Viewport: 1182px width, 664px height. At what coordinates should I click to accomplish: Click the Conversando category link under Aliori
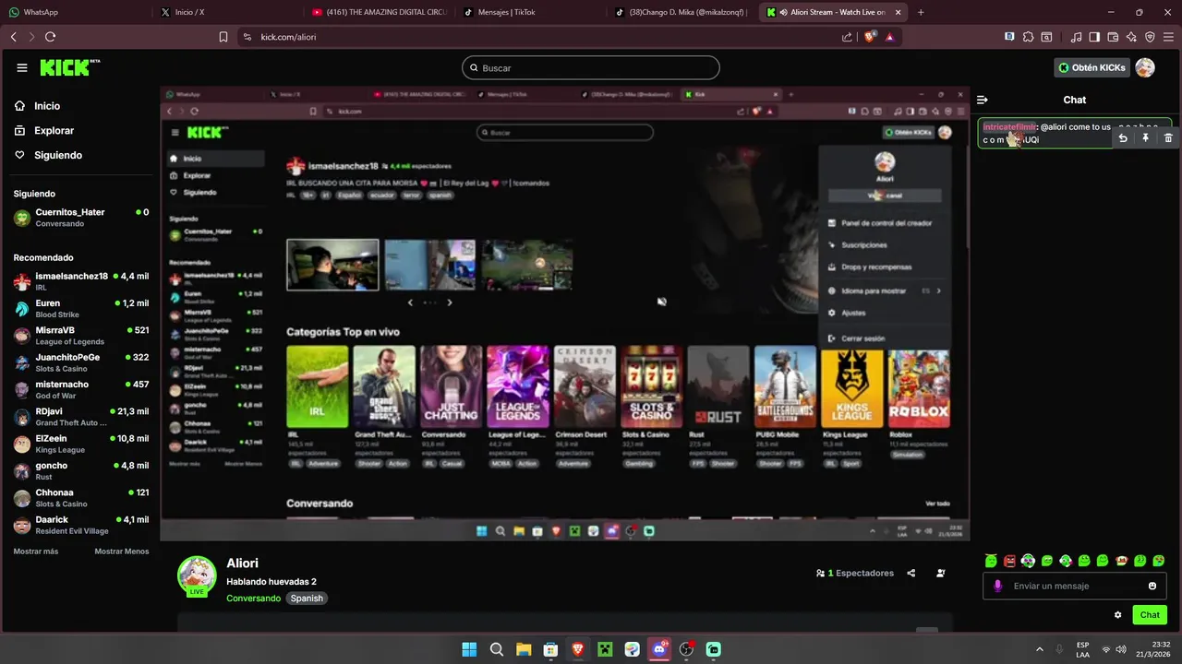coord(253,599)
